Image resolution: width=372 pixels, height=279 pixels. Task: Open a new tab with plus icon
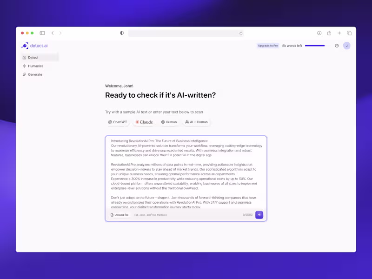click(339, 33)
